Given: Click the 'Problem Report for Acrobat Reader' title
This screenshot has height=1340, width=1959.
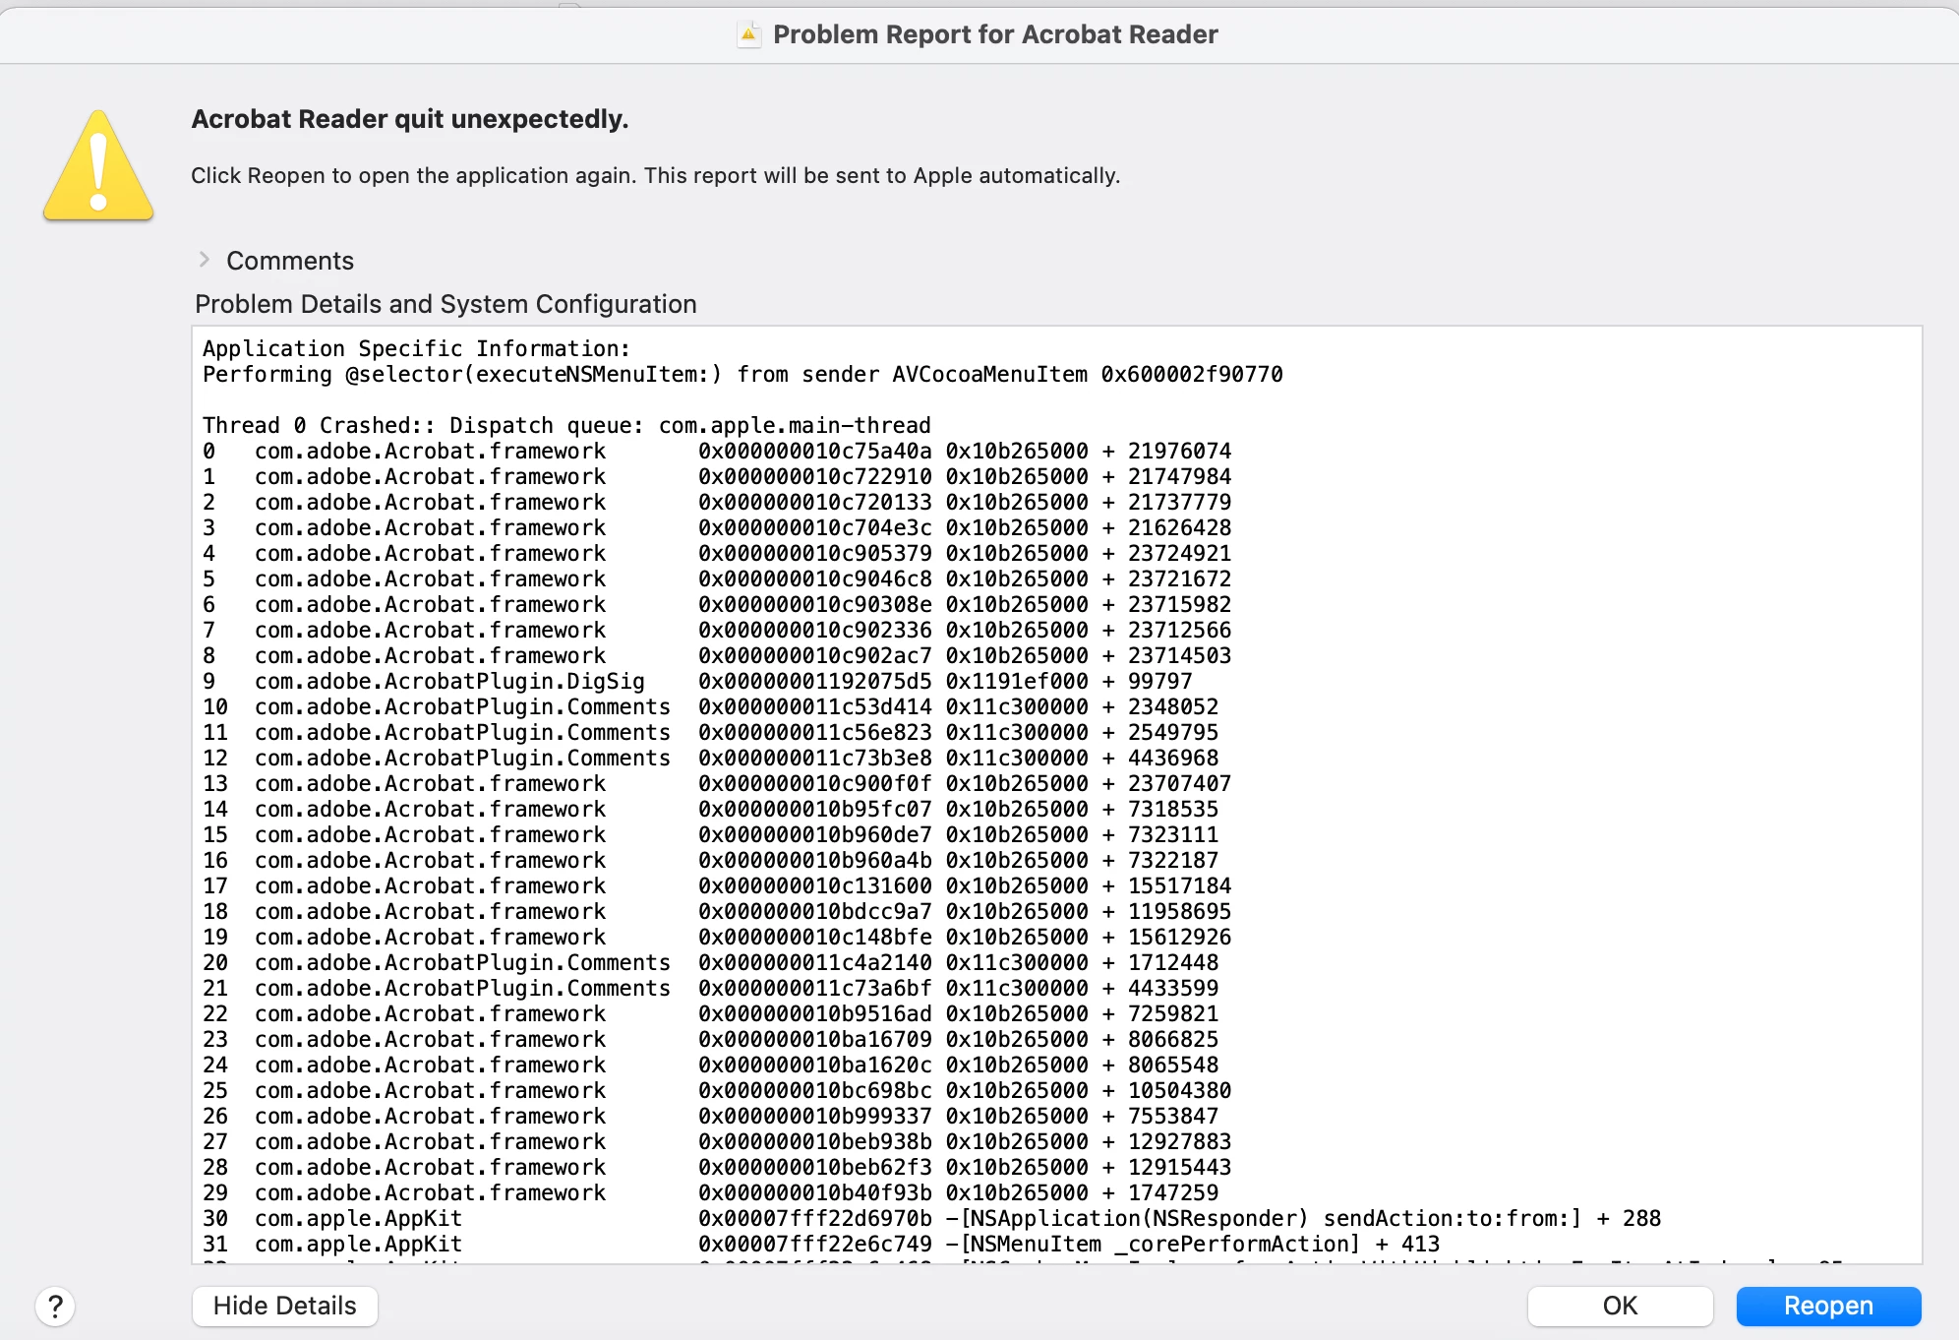Looking at the screenshot, I should pos(995,34).
